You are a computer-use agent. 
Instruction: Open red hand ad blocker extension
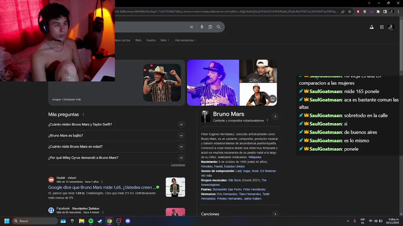click(x=358, y=12)
